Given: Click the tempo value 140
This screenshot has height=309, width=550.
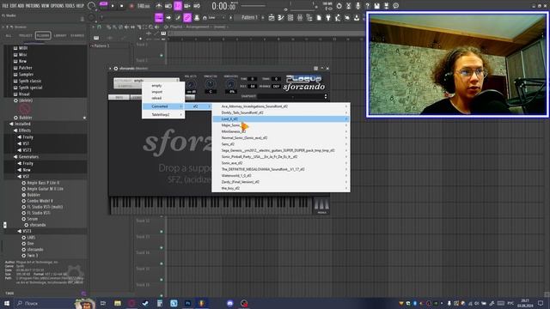Looking at the screenshot, I should (144, 6).
